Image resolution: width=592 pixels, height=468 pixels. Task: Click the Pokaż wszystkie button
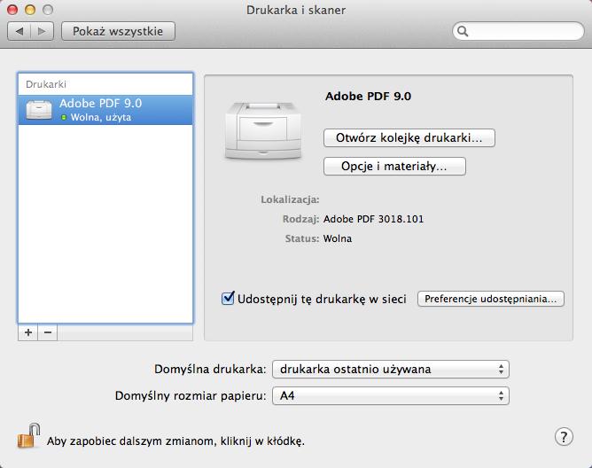click(x=118, y=31)
